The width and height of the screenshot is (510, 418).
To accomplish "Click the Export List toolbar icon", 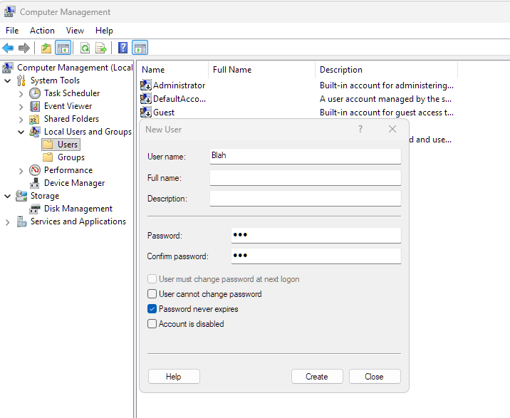I will 101,48.
